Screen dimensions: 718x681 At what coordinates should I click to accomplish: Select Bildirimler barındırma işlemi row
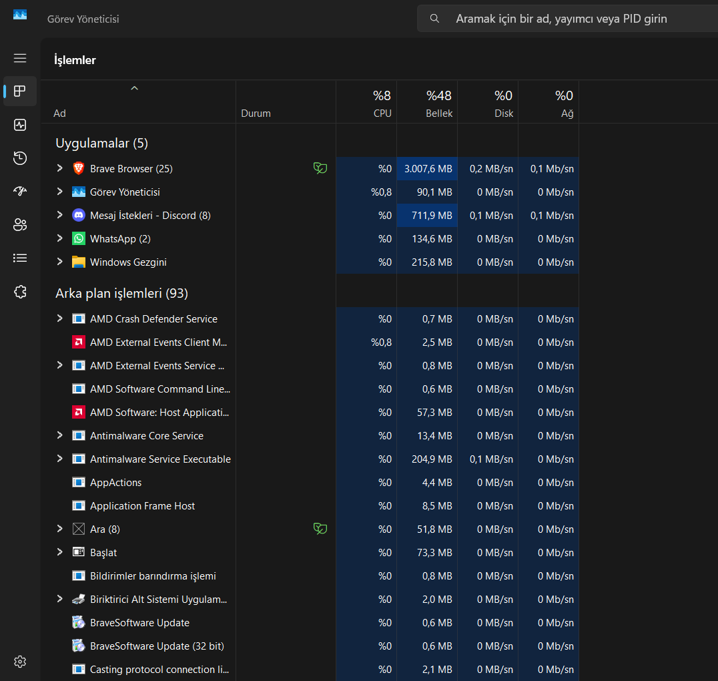coord(310,576)
